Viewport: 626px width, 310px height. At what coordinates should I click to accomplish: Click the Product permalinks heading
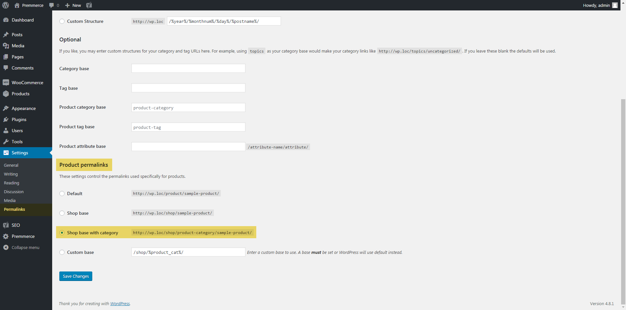(84, 165)
